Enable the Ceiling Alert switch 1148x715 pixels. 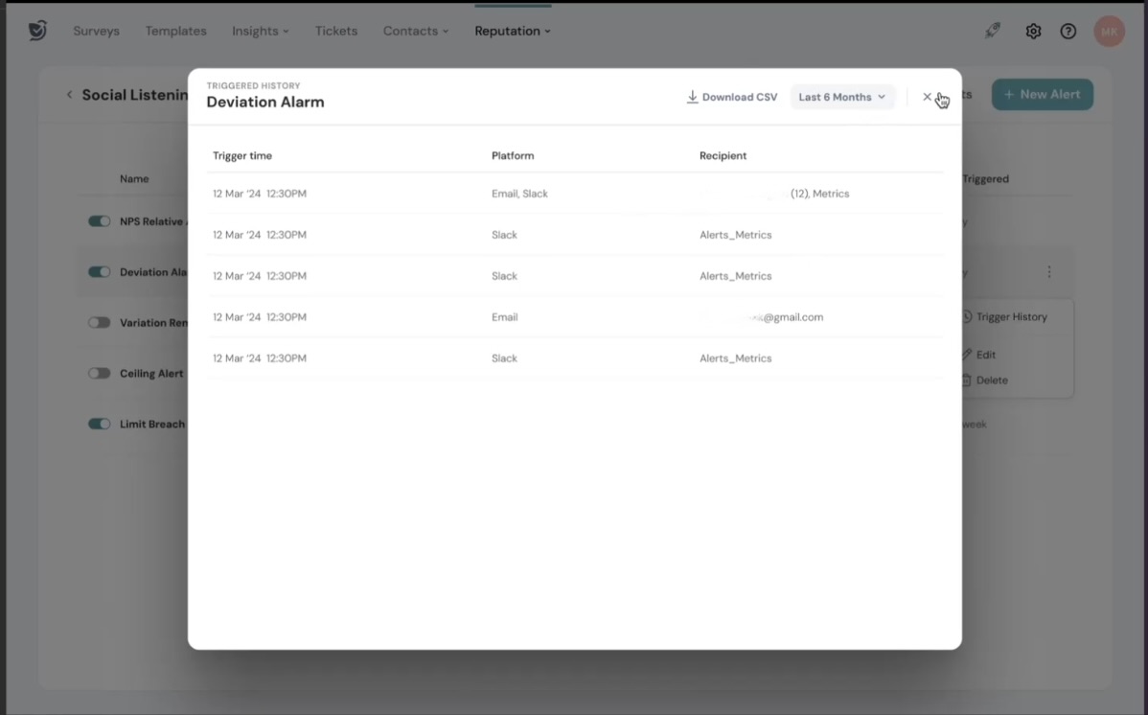100,374
